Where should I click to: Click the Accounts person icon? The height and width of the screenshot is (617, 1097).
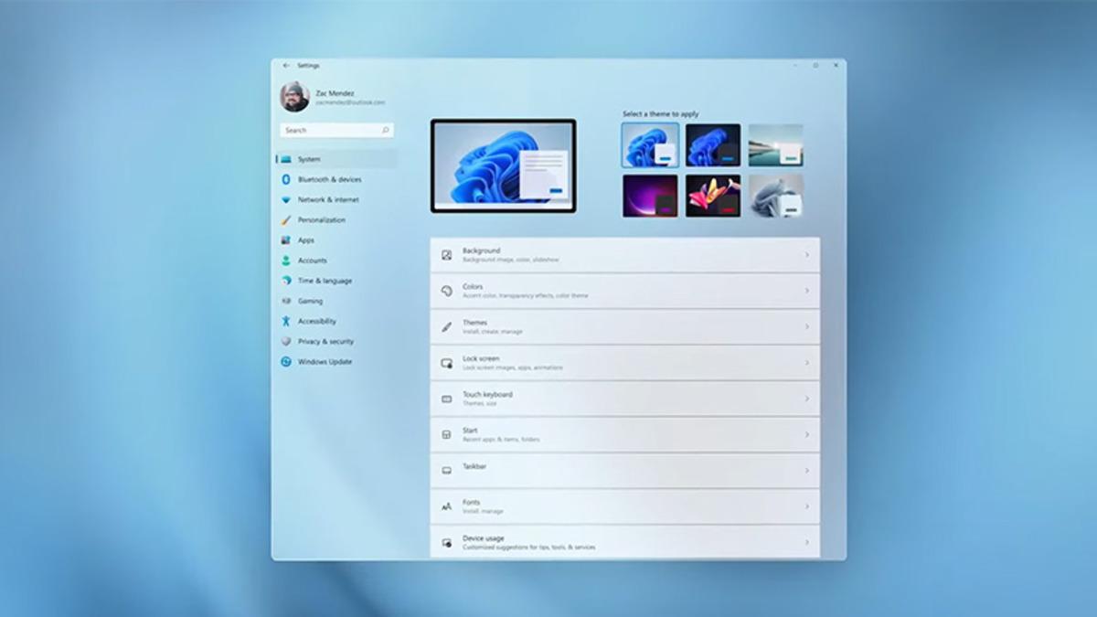[288, 260]
